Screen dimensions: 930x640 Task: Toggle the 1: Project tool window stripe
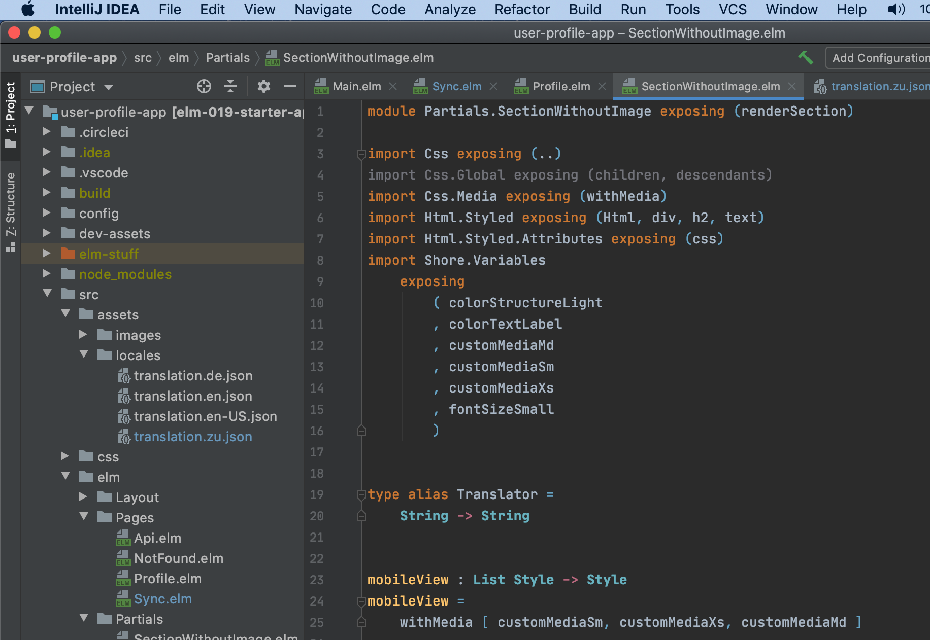click(11, 115)
